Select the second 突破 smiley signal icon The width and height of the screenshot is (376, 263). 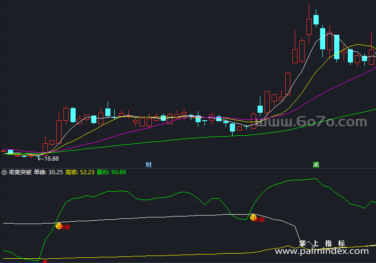pyautogui.click(x=253, y=217)
